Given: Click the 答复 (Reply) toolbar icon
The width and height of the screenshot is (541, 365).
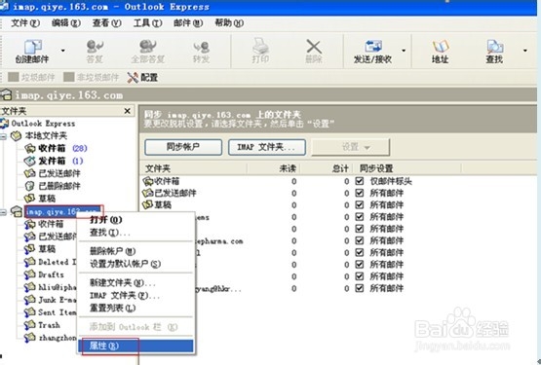Looking at the screenshot, I should point(95,51).
